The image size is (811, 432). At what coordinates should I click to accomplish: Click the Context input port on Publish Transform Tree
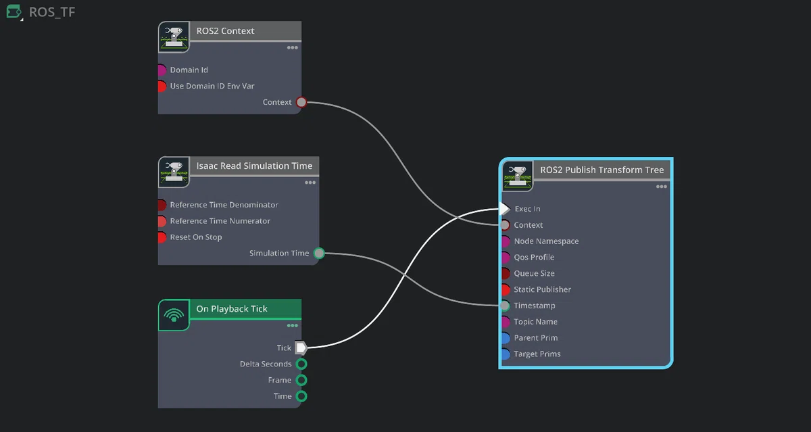coord(505,225)
